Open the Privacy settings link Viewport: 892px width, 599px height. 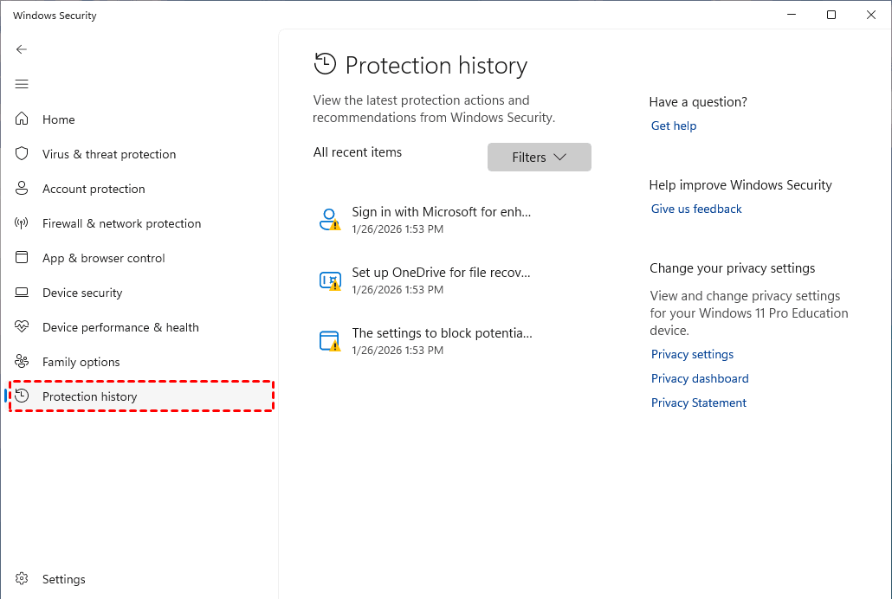click(x=692, y=354)
